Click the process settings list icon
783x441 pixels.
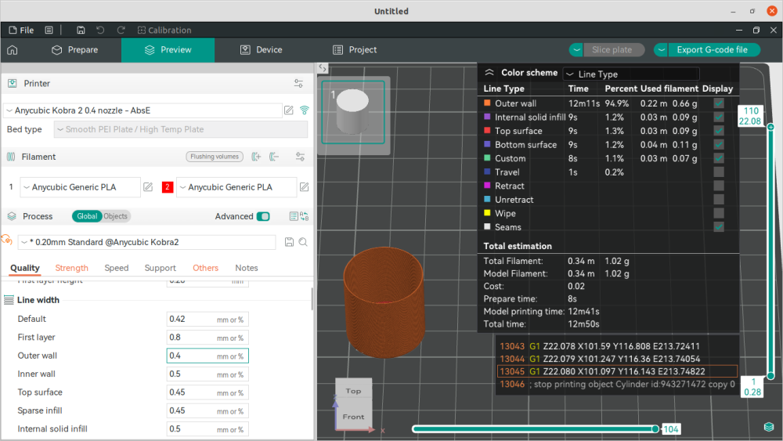tap(294, 216)
